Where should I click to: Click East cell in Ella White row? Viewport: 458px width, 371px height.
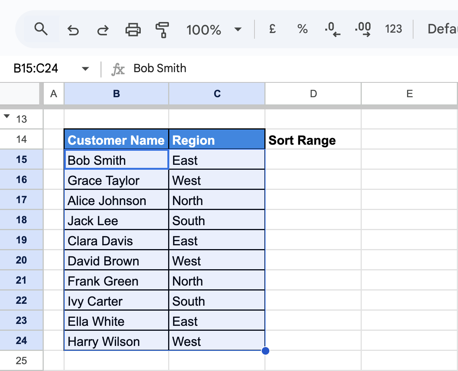[217, 320]
